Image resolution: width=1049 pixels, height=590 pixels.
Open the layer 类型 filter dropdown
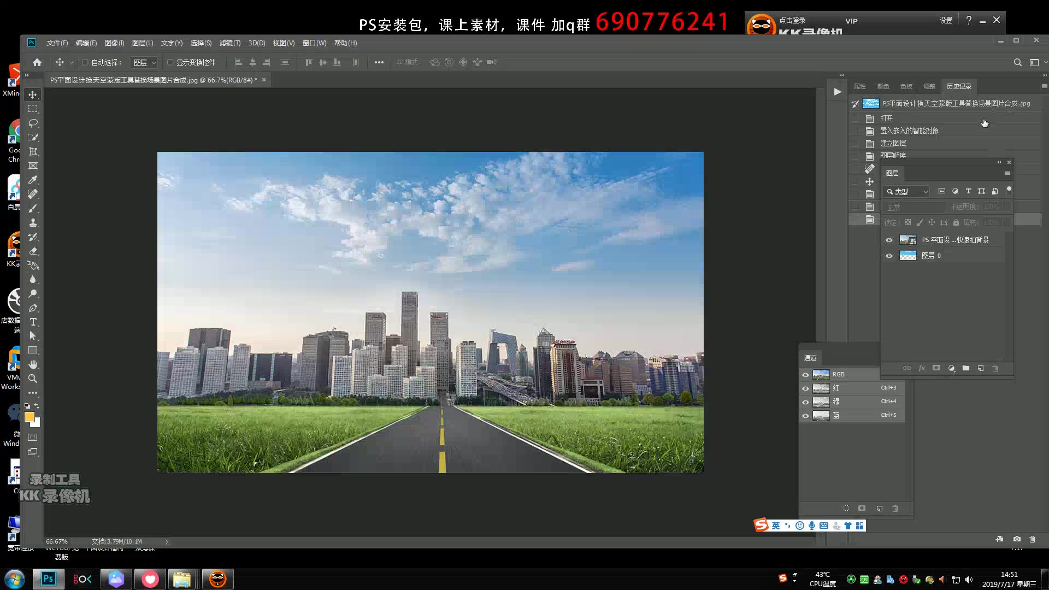click(x=907, y=192)
